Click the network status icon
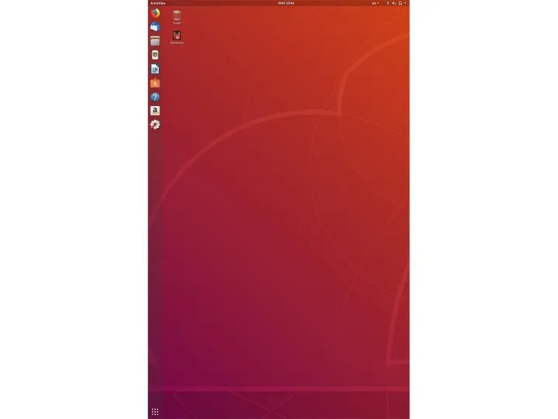 (x=388, y=3)
